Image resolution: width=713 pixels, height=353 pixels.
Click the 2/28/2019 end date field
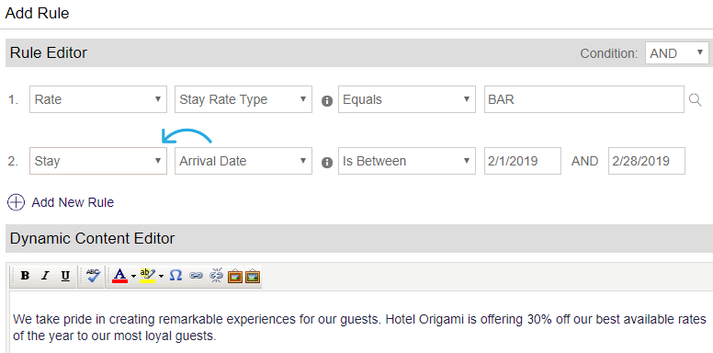(x=647, y=161)
